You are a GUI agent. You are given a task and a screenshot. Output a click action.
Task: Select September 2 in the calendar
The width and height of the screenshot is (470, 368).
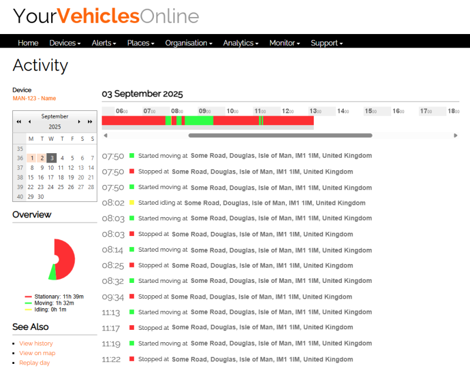click(41, 158)
